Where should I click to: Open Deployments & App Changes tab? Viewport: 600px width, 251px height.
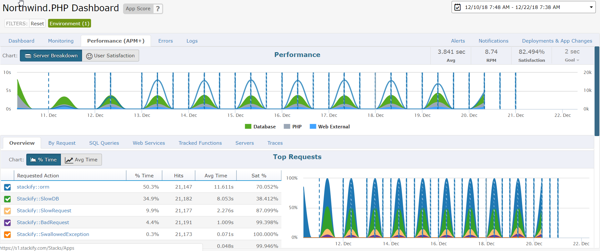tap(557, 41)
